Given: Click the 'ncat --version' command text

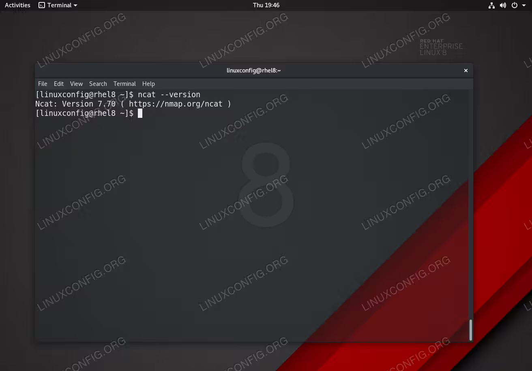Looking at the screenshot, I should [x=169, y=95].
